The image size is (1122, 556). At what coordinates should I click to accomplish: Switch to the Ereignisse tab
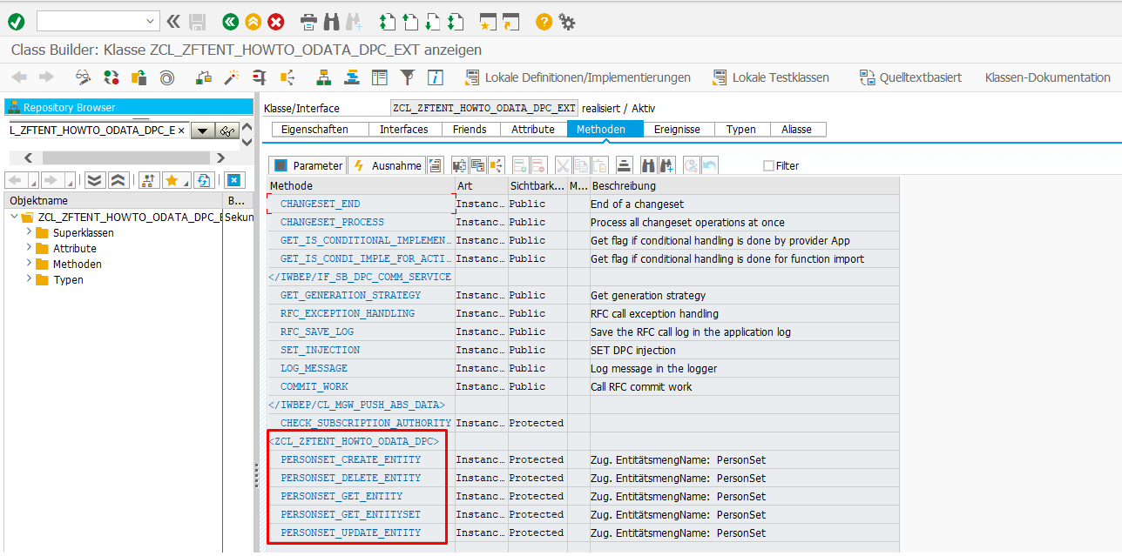coord(677,130)
